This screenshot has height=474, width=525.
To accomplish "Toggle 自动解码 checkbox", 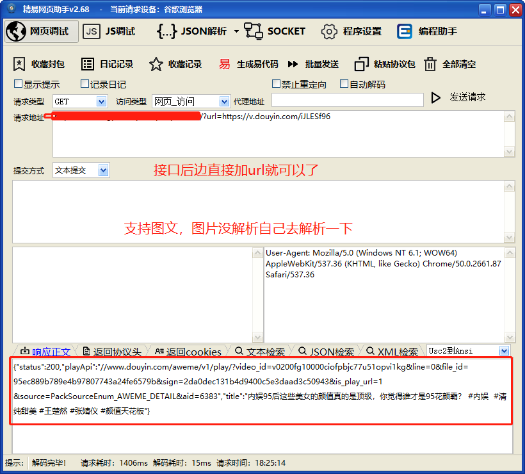I will pos(344,84).
